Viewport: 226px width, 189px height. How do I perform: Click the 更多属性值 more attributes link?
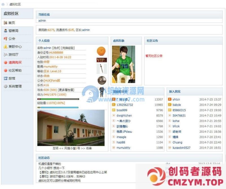pos(66,89)
